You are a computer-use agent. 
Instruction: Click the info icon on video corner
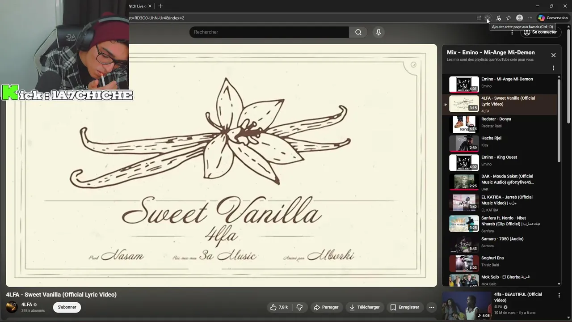click(x=413, y=65)
